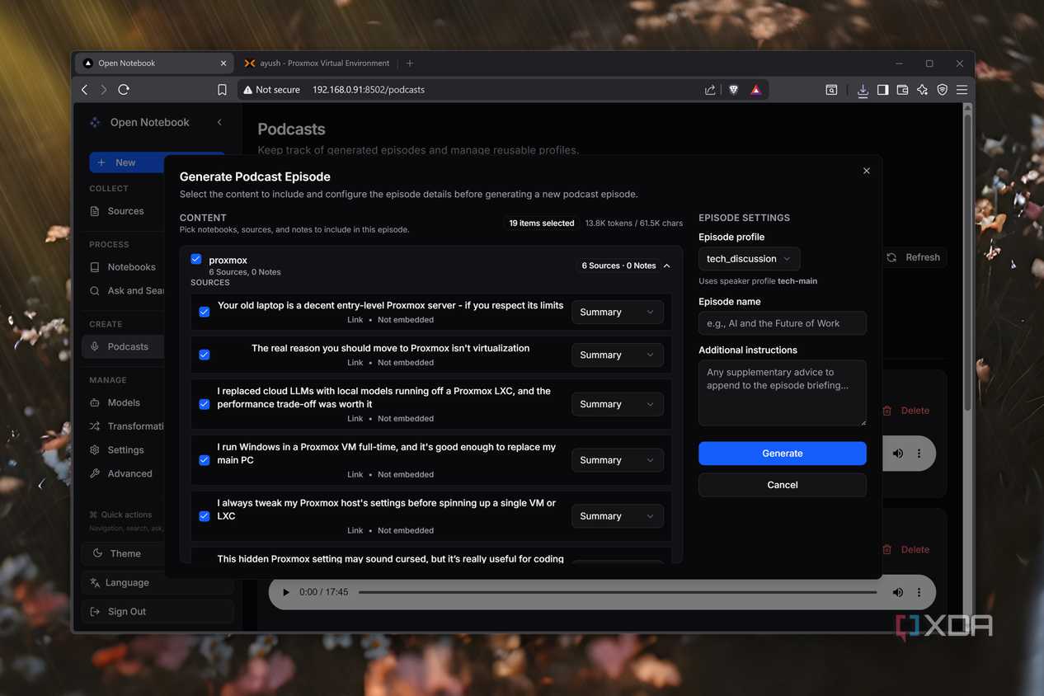The height and width of the screenshot is (696, 1044).
Task: Click the Refresh button on Podcasts page
Action: [x=914, y=257]
